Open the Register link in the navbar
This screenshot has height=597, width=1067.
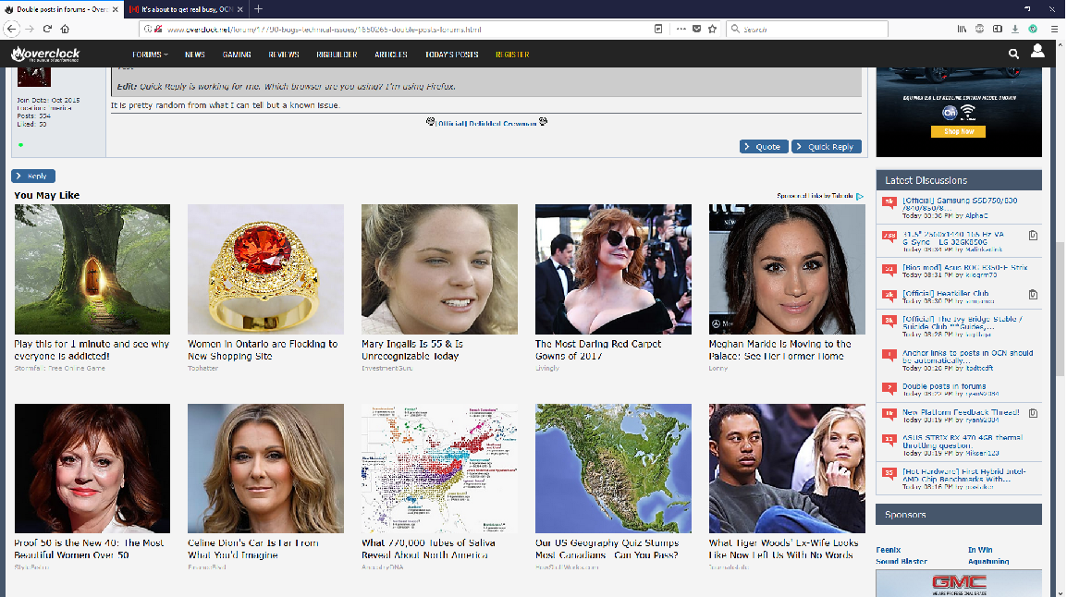512,55
